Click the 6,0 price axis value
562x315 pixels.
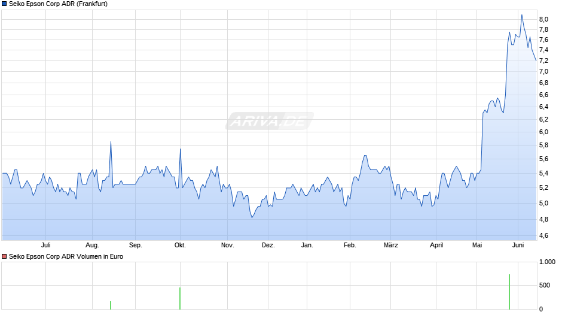coord(543,132)
